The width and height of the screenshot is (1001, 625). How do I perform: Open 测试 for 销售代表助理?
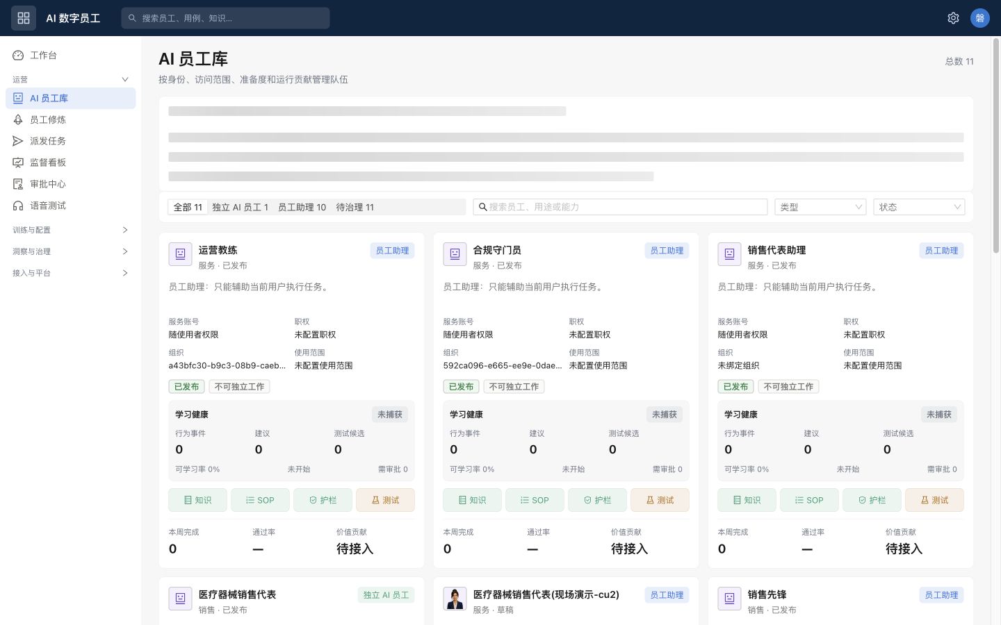click(x=934, y=500)
